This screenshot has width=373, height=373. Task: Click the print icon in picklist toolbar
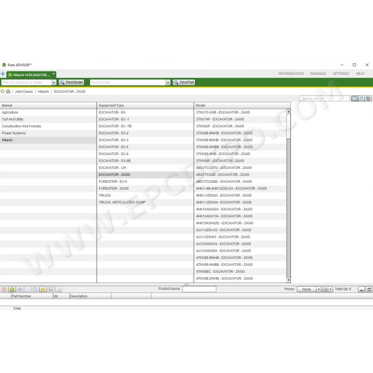point(20,289)
